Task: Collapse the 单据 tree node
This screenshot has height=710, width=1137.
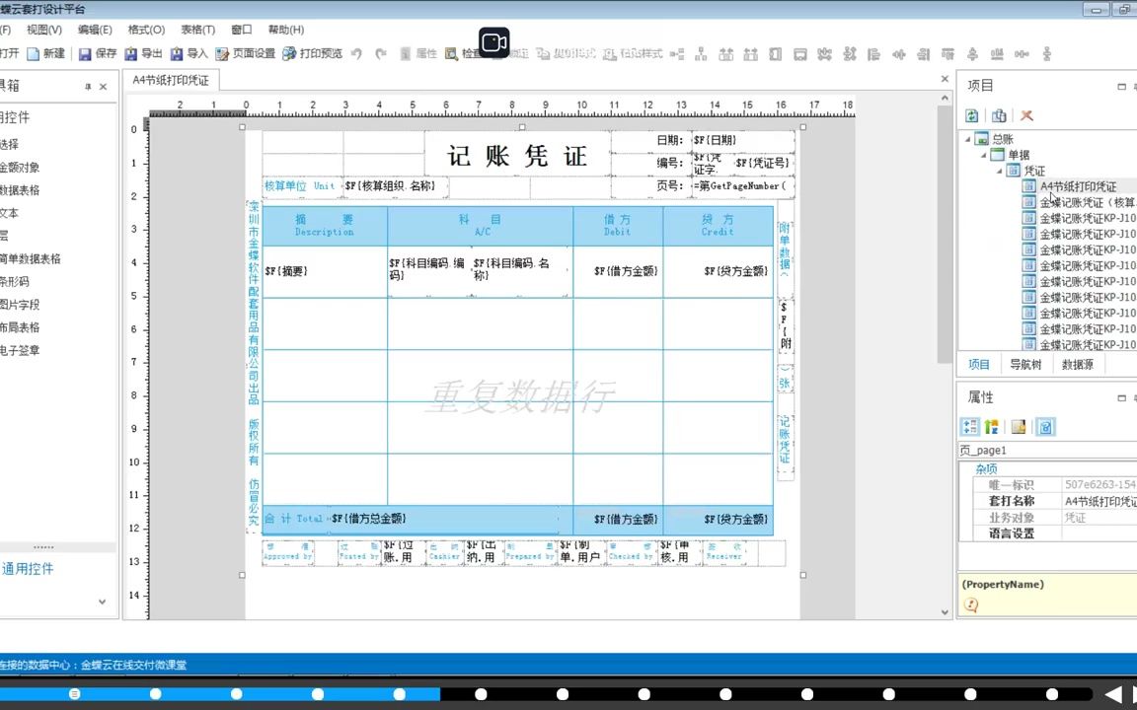Action: (983, 154)
